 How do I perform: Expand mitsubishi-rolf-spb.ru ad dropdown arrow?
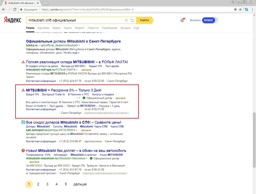pyautogui.click(x=77, y=70)
